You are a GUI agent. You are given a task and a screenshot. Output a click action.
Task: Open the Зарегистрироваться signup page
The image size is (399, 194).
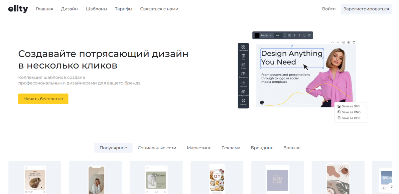(366, 9)
